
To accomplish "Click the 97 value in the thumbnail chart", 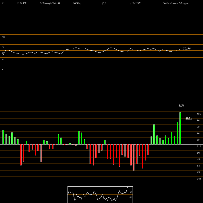I will click(x=131, y=192).
